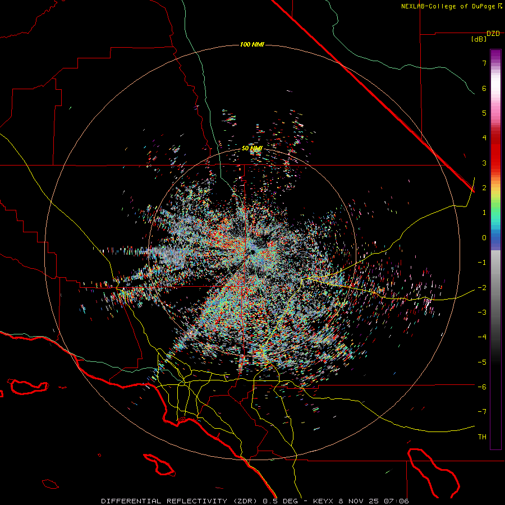Click the DZD product label
The height and width of the screenshot is (505, 505).
pos(493,34)
